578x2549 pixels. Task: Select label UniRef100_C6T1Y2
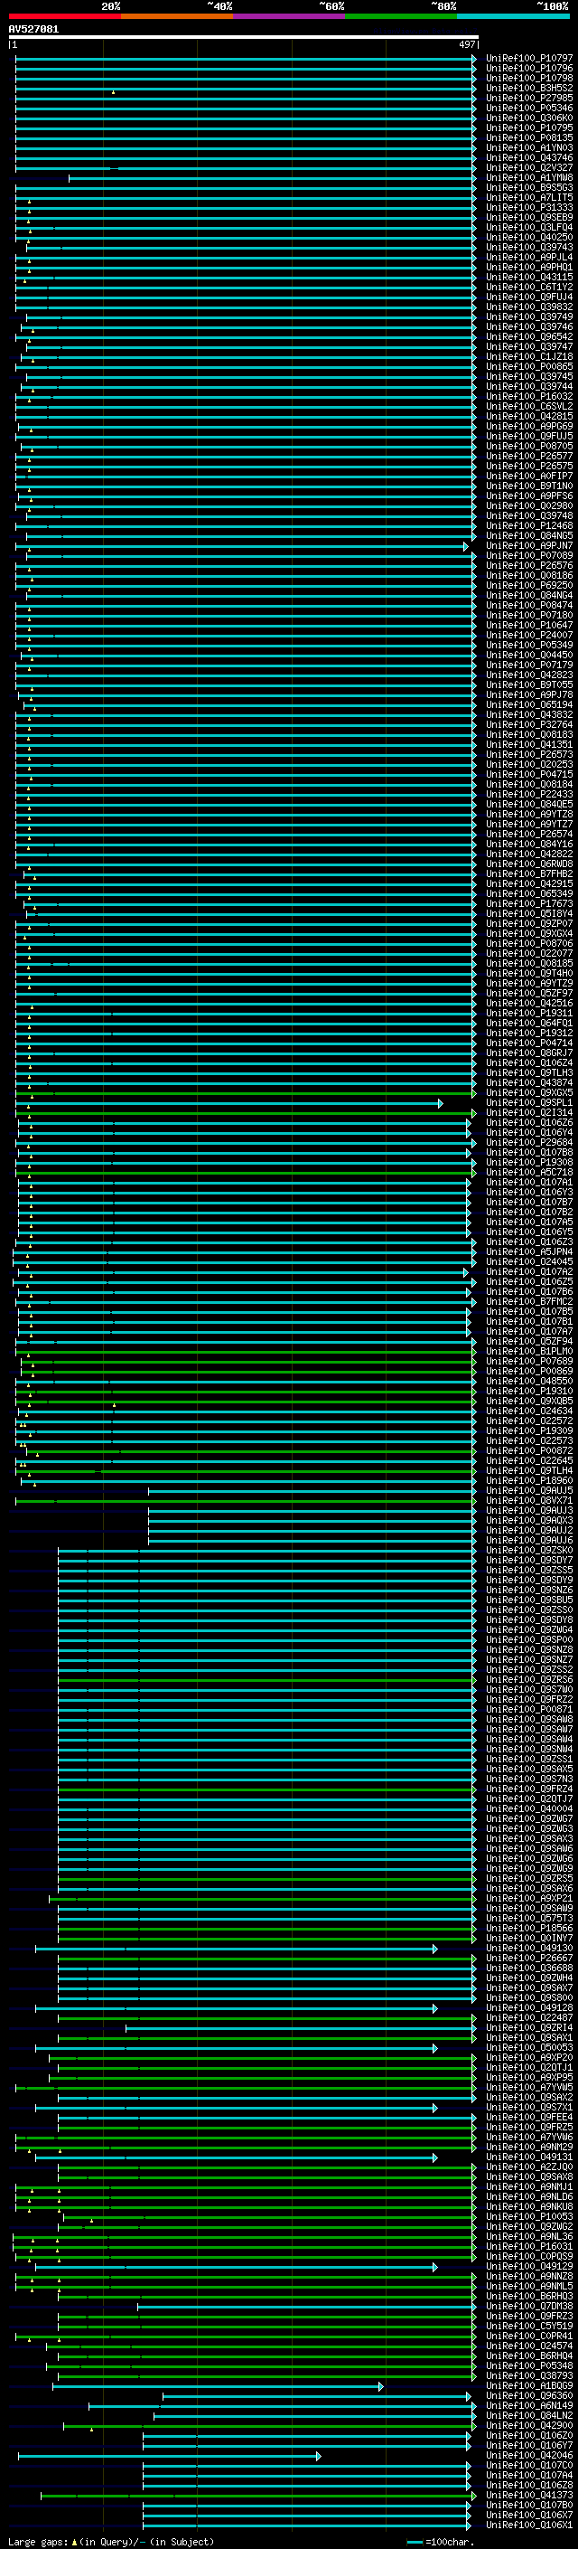tap(529, 287)
